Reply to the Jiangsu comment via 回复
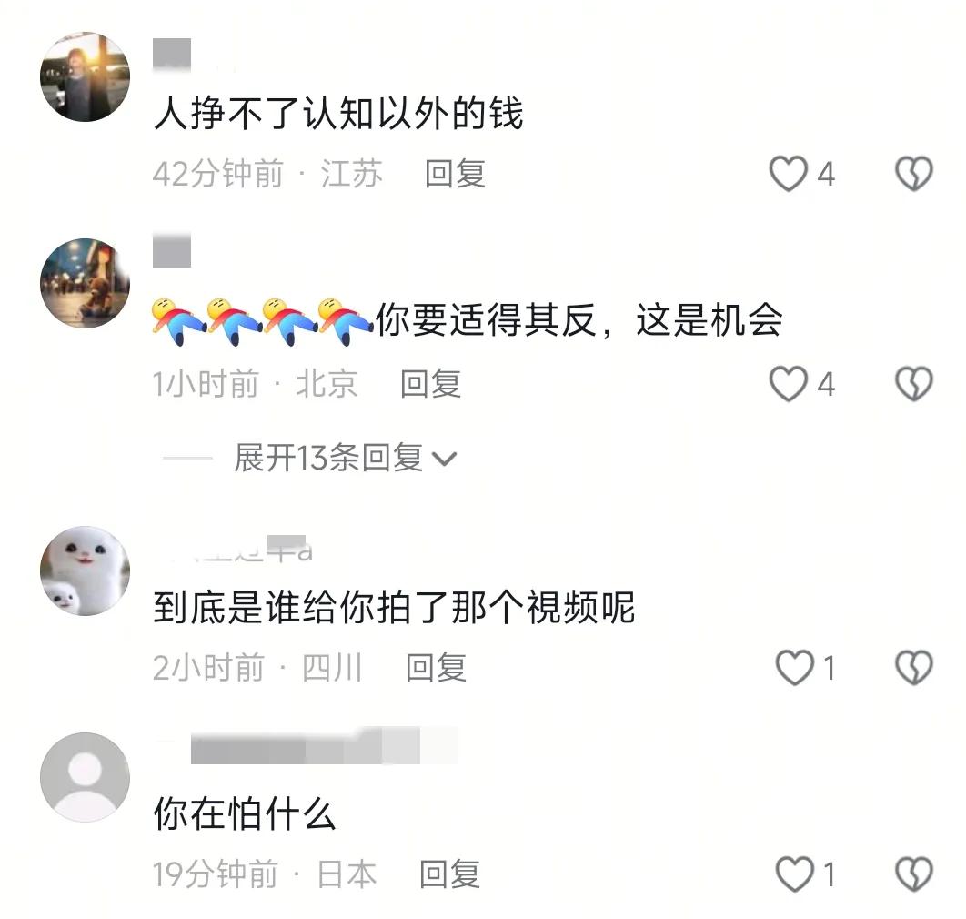 455,173
